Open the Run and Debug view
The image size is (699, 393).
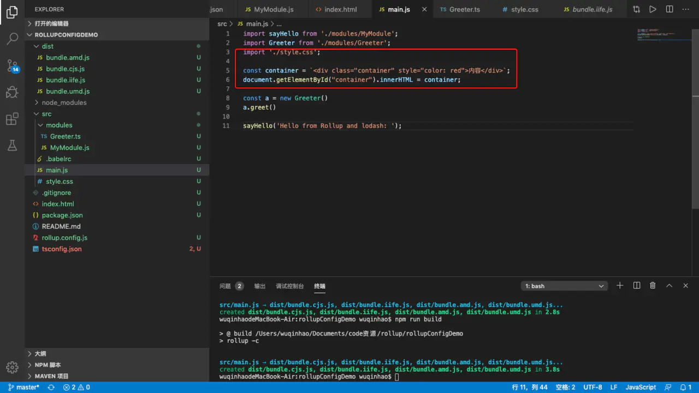tap(12, 92)
